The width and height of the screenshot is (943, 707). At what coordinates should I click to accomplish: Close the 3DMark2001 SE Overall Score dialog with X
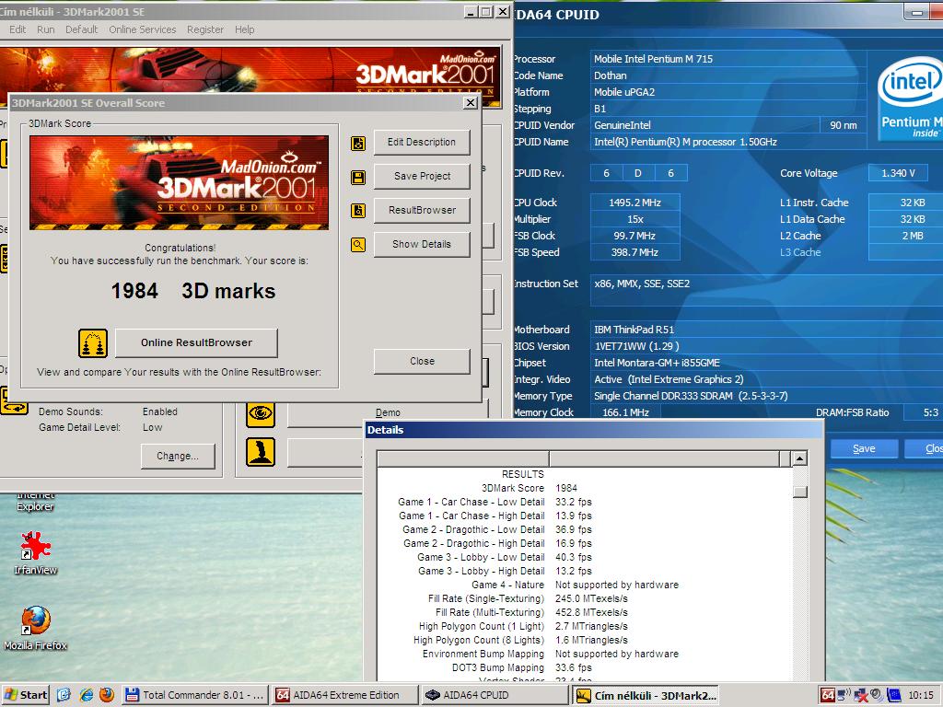[471, 103]
